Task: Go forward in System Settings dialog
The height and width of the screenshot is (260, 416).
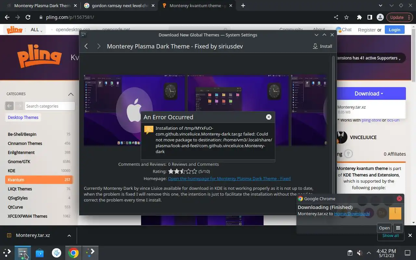Action: (x=99, y=46)
